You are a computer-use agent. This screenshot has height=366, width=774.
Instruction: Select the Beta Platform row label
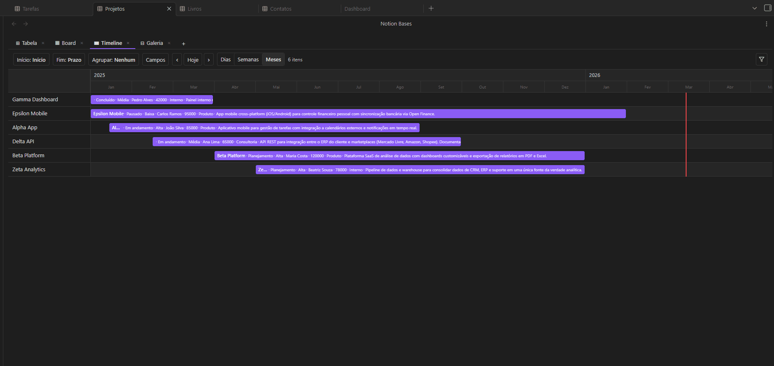[x=28, y=156]
